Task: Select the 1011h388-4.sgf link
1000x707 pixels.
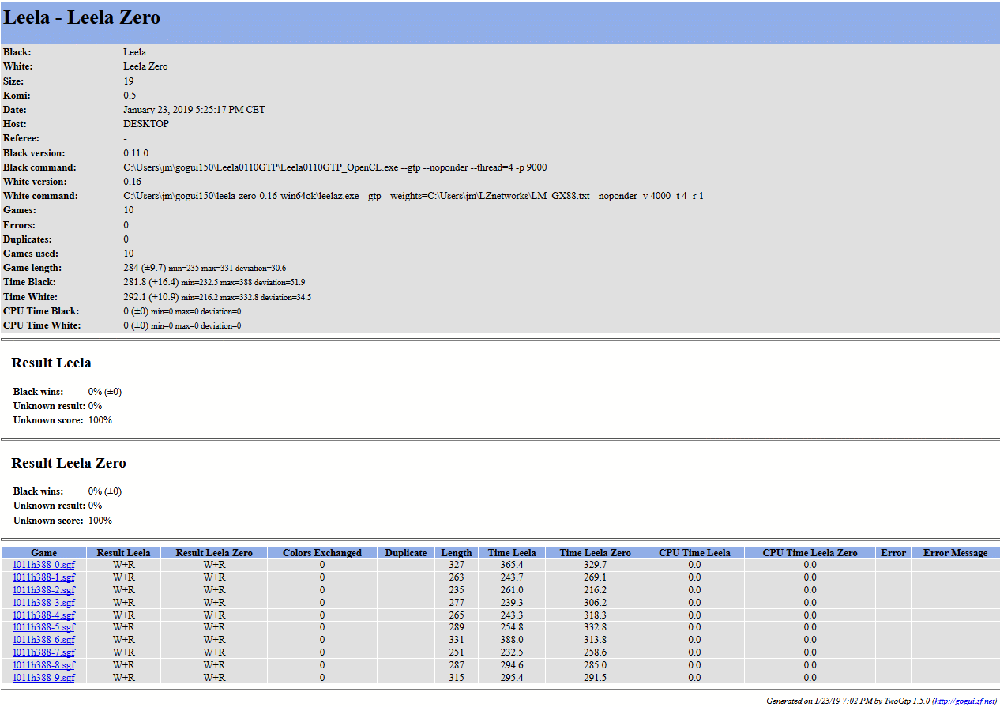Action: (x=44, y=615)
